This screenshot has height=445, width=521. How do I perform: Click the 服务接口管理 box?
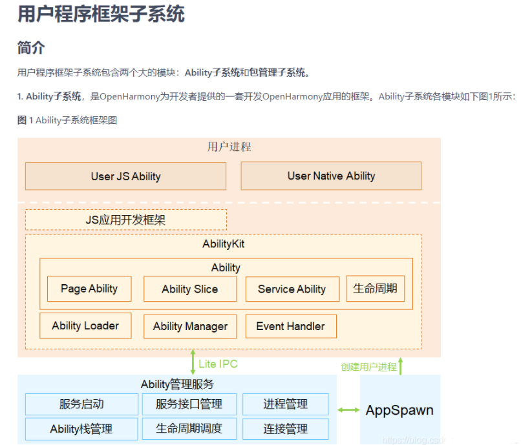pos(189,404)
